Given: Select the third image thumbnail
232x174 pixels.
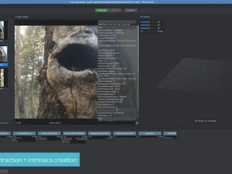Looking at the screenshot, I should (2, 77).
